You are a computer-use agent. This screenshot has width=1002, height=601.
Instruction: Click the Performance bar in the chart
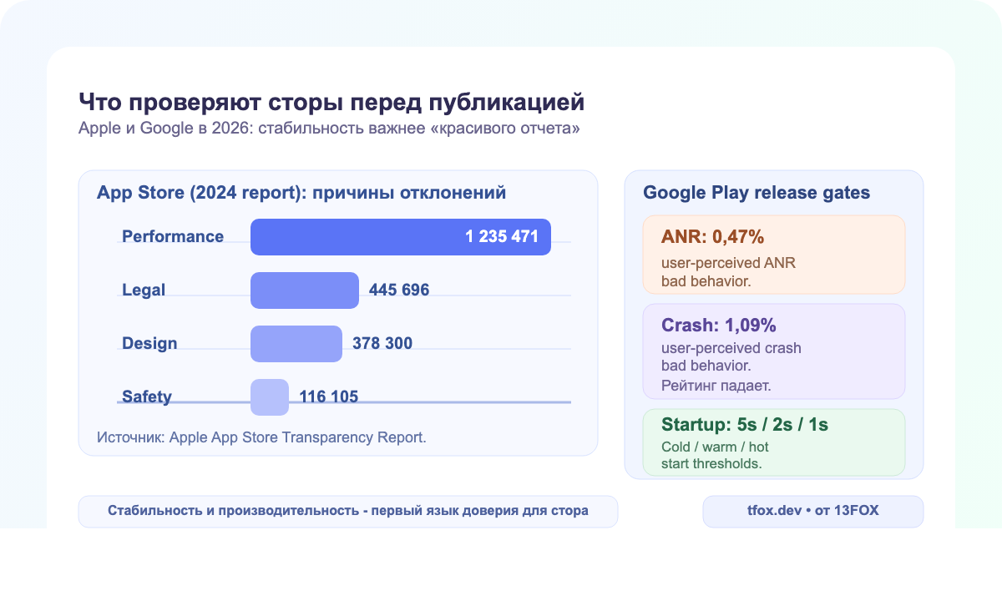click(x=401, y=236)
